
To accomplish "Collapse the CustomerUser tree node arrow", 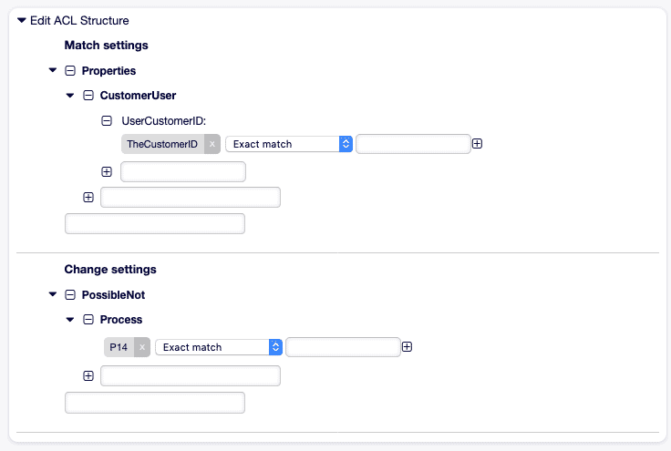I will [70, 96].
